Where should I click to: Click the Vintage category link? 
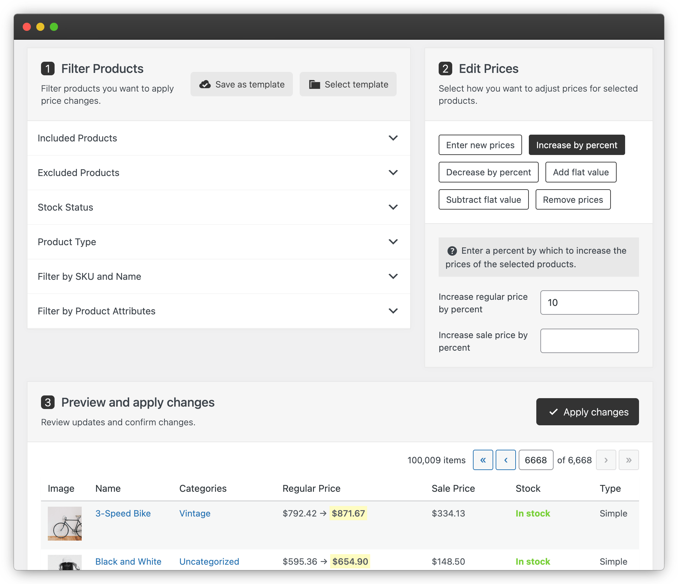195,513
